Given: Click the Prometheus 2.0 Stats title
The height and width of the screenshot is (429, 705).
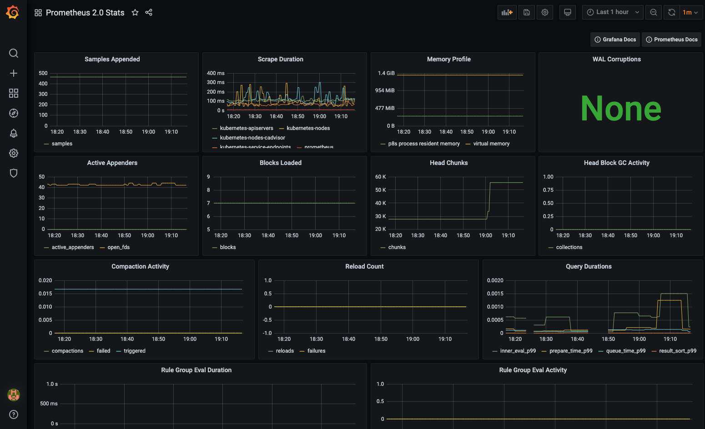Looking at the screenshot, I should point(85,13).
